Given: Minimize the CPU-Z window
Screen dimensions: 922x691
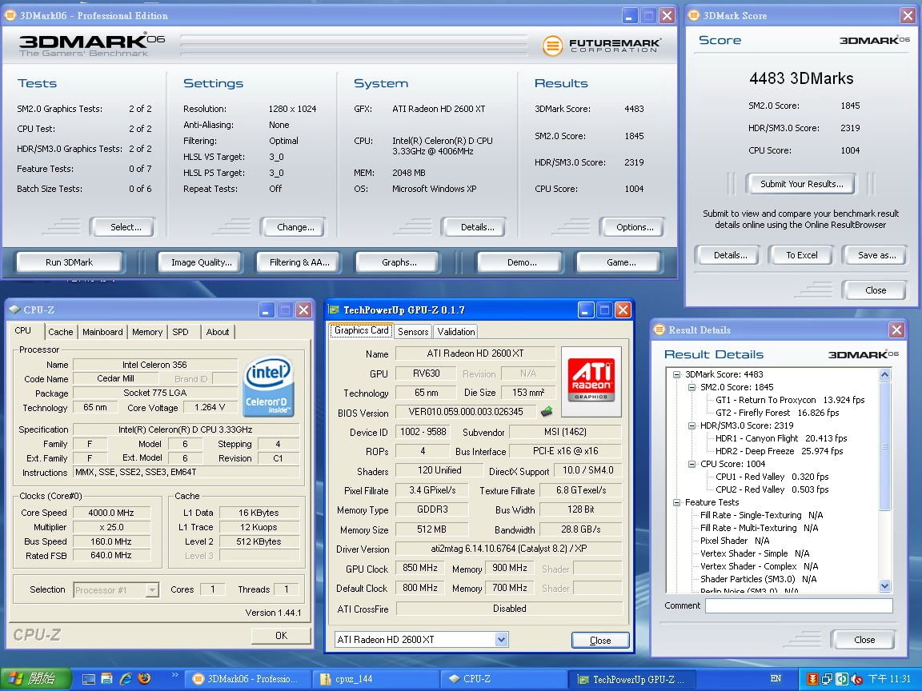Looking at the screenshot, I should click(267, 310).
